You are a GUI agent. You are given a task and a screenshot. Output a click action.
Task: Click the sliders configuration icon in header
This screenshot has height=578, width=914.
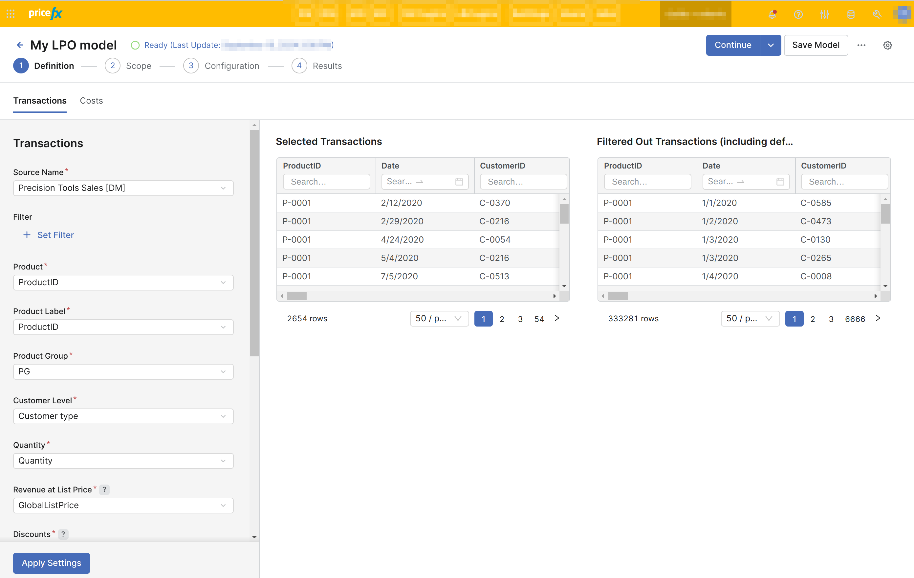click(x=824, y=14)
